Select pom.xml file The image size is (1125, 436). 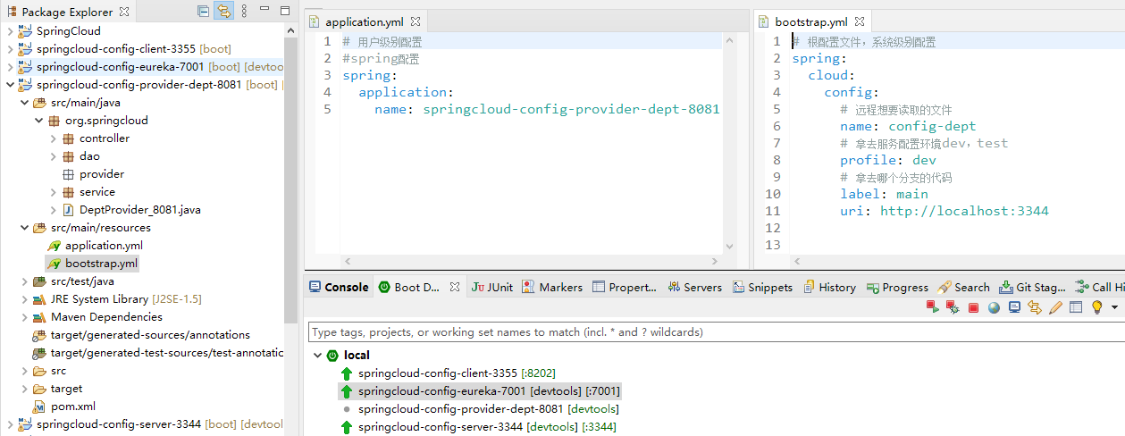tap(64, 406)
